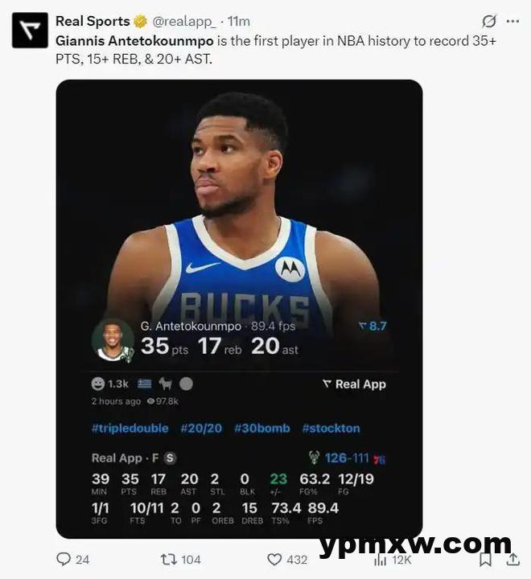Click the Grok slash-circle icon

click(489, 21)
